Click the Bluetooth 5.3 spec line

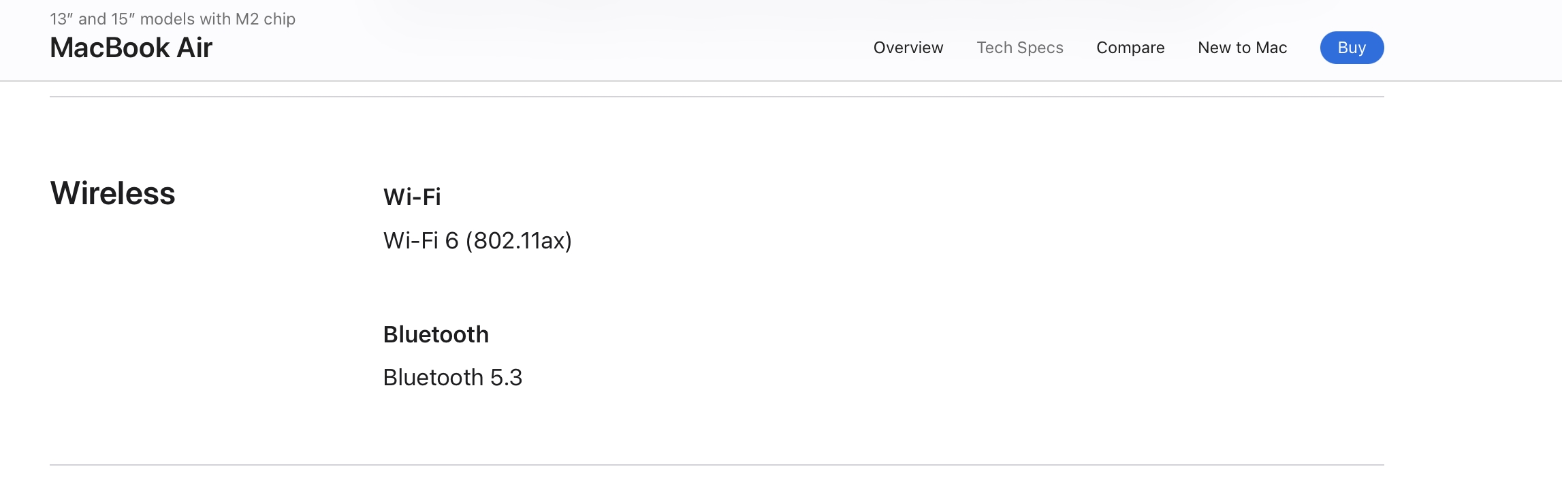click(x=452, y=377)
